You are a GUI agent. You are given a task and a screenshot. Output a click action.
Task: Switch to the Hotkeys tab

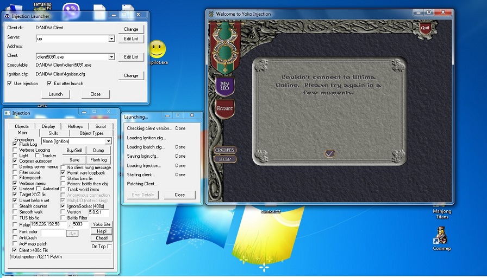(75, 126)
